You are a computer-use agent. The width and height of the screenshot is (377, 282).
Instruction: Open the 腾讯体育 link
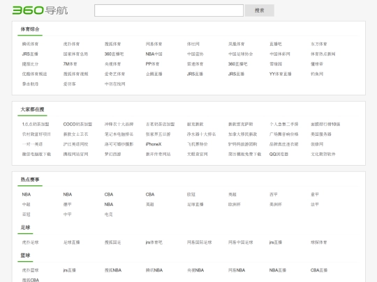30,44
